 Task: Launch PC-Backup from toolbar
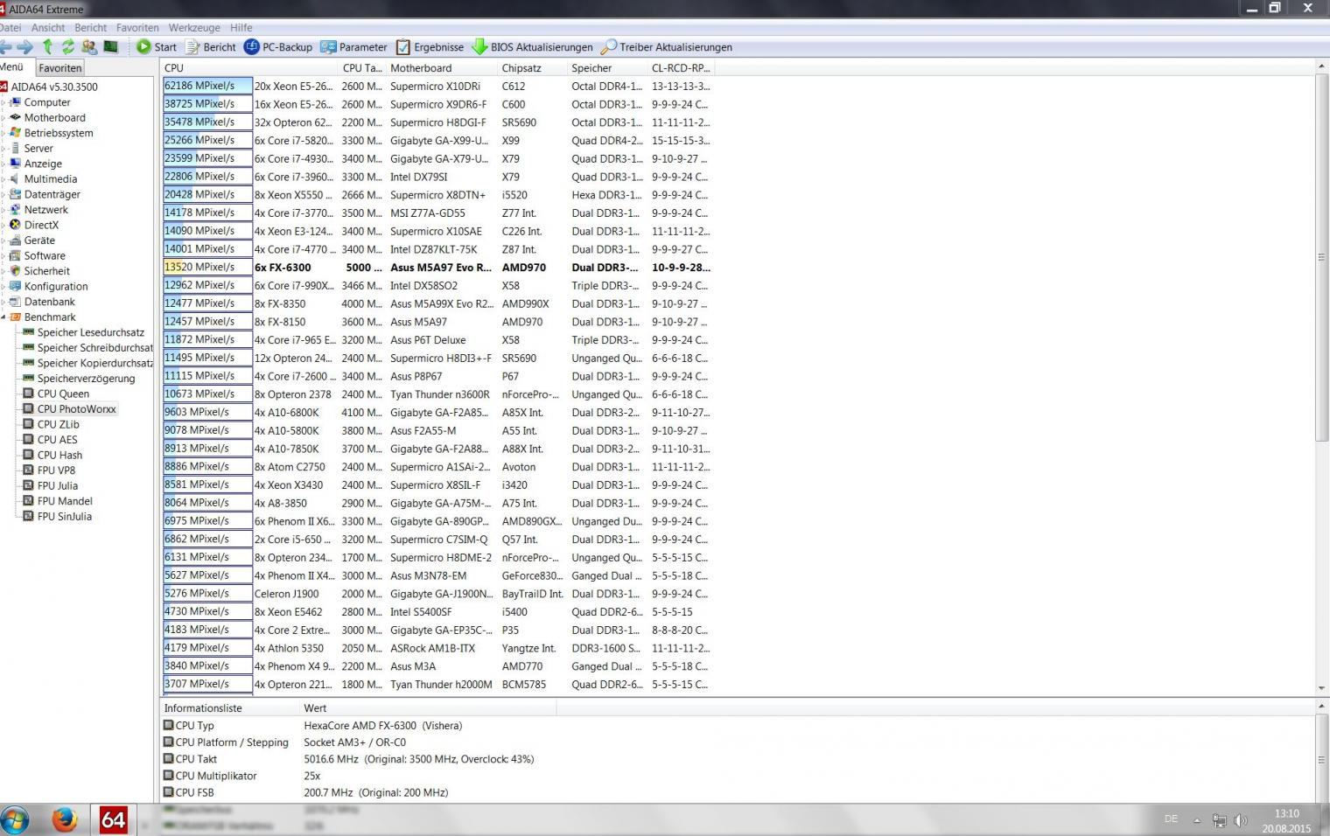click(277, 47)
